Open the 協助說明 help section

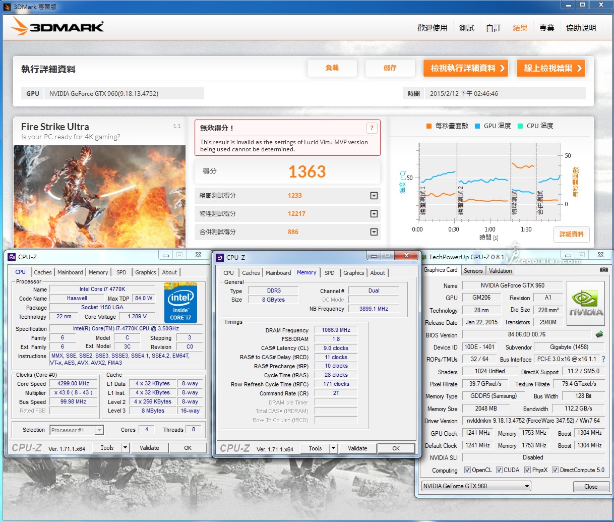click(x=581, y=28)
